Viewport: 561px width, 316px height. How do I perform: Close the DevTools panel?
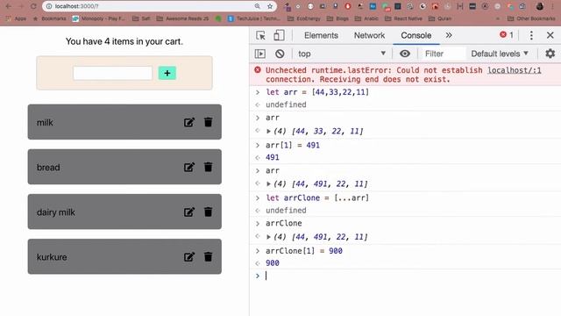click(x=550, y=35)
